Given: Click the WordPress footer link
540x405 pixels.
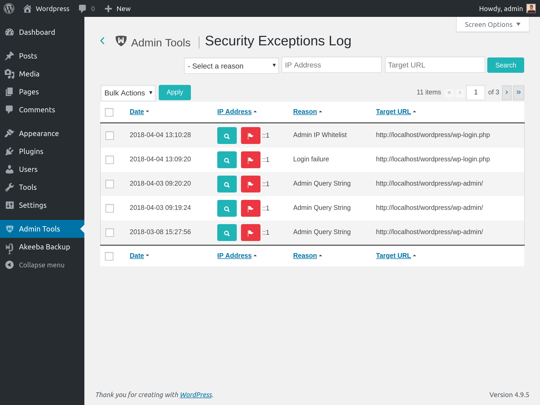Looking at the screenshot, I should click(x=196, y=395).
